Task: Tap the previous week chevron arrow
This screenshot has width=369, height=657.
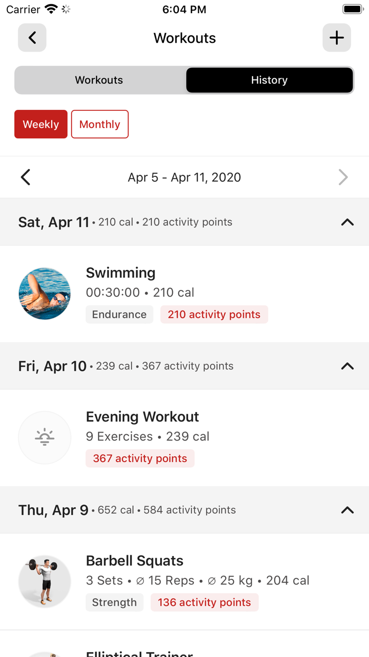Action: (25, 177)
